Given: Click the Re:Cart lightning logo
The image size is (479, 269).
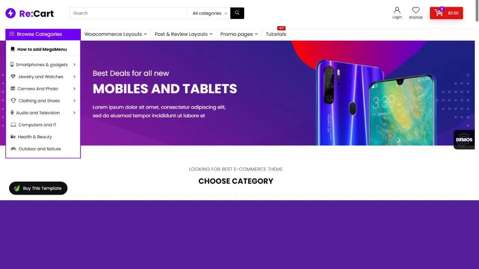Looking at the screenshot, I should [10, 13].
